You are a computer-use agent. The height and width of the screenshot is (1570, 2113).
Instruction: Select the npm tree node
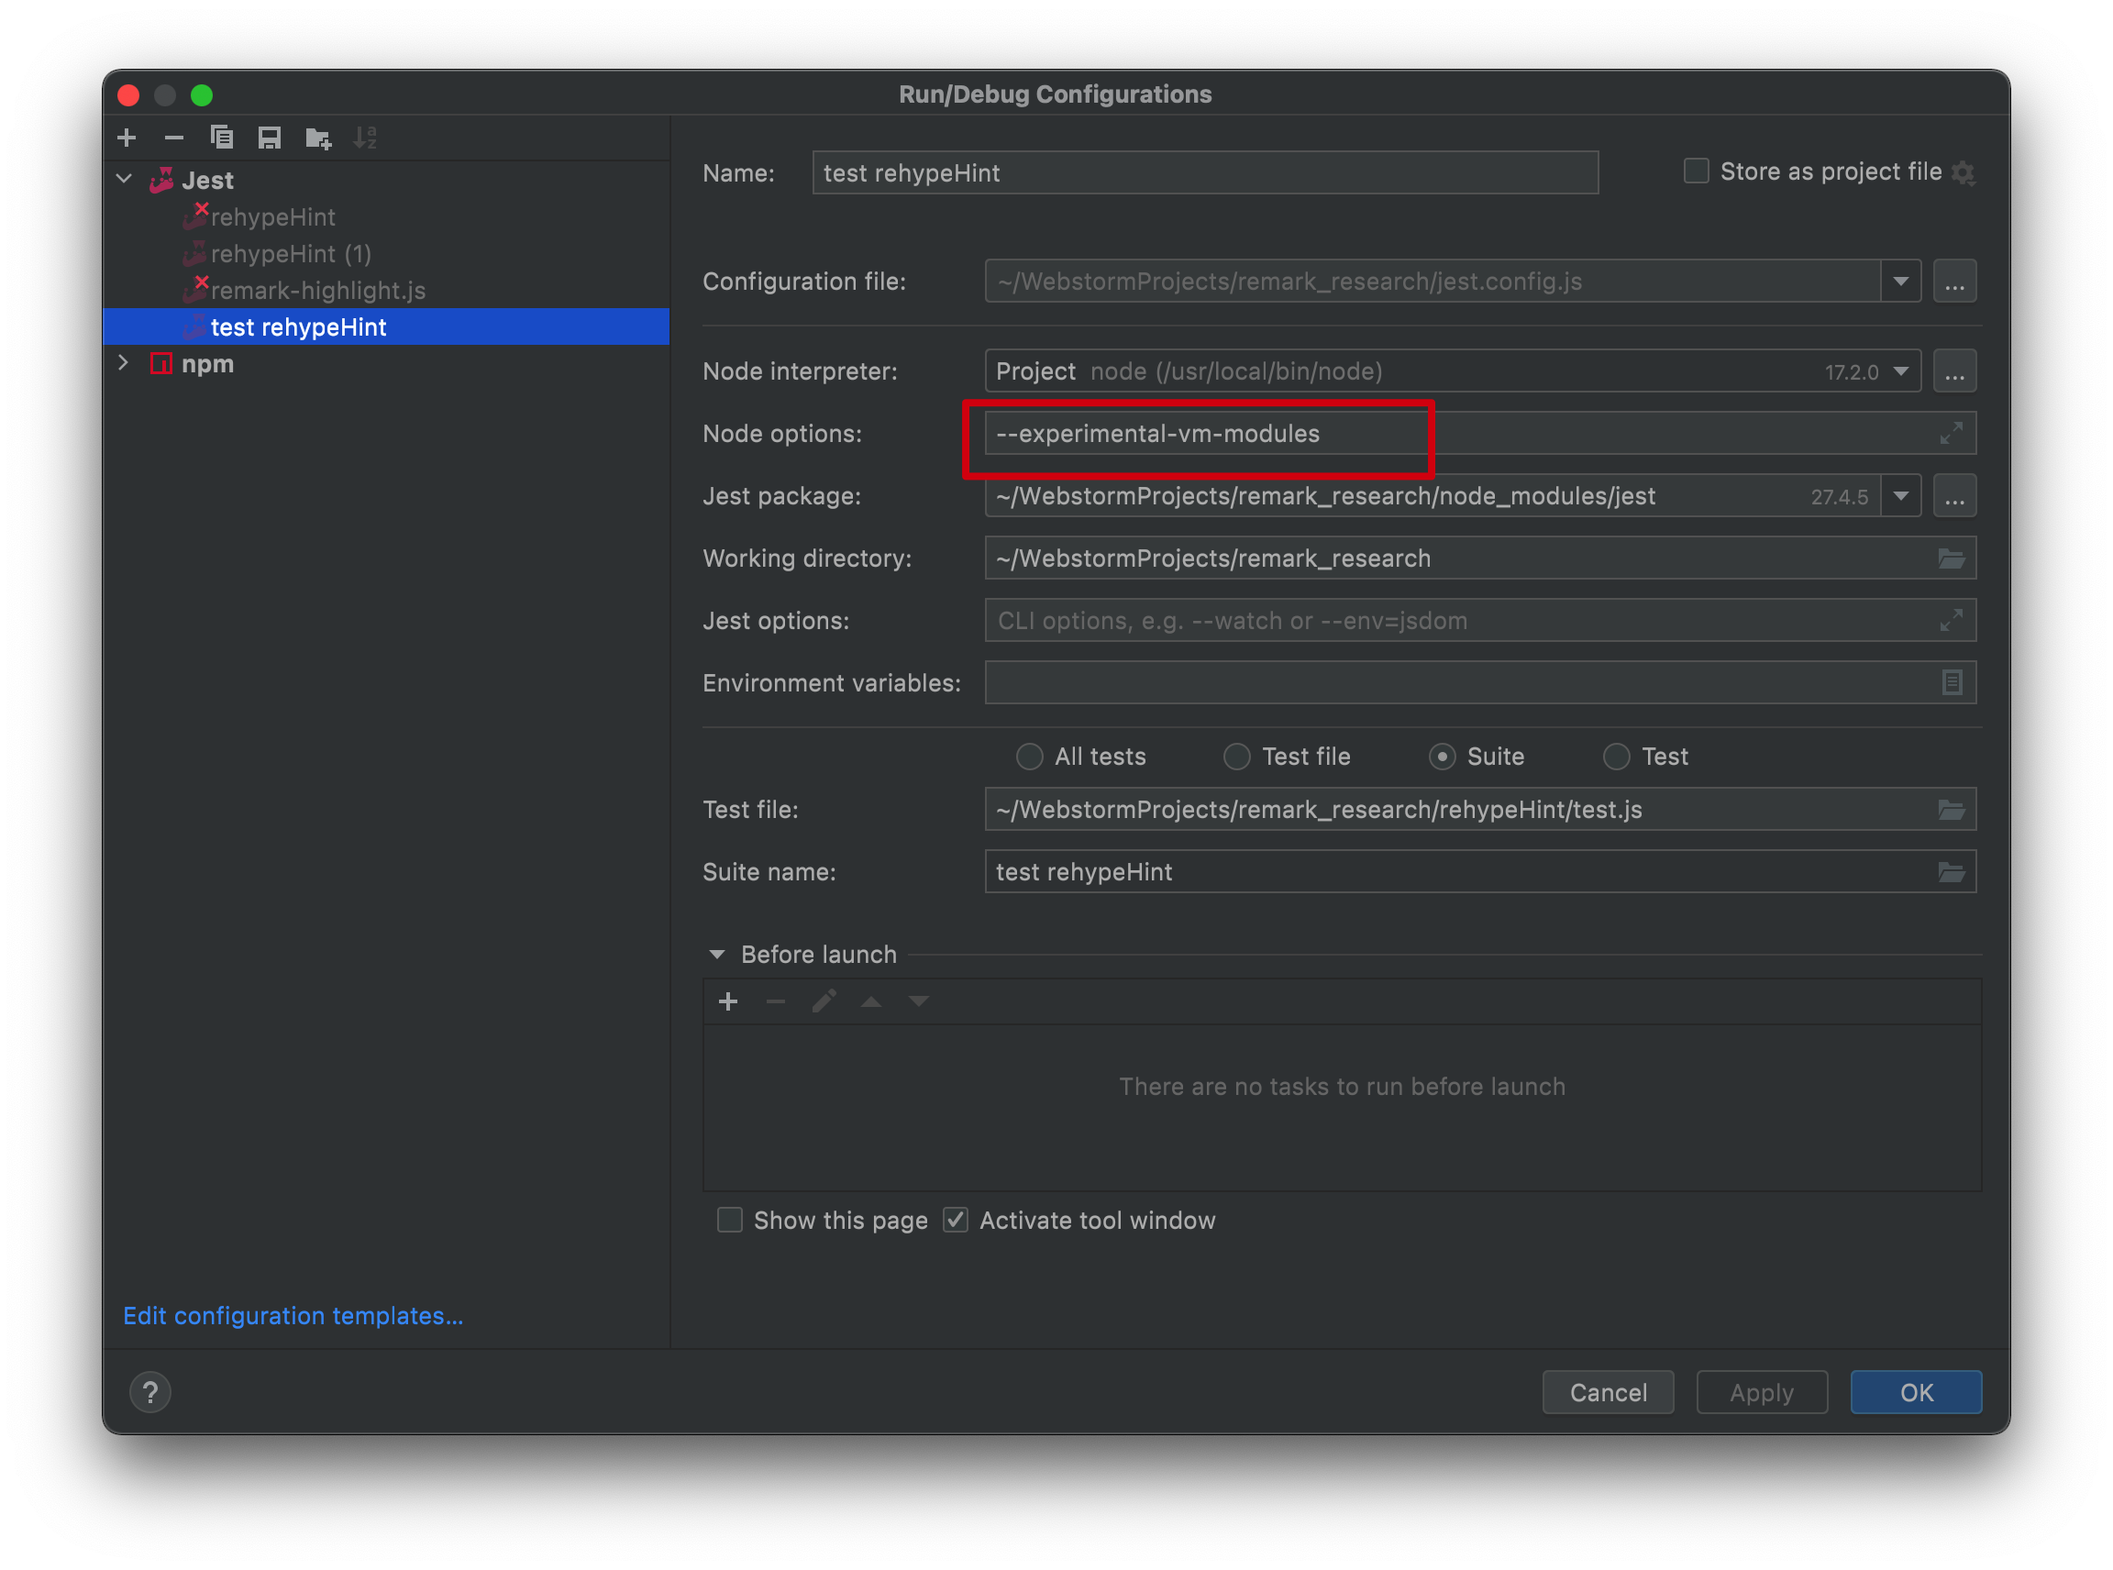[386, 364]
